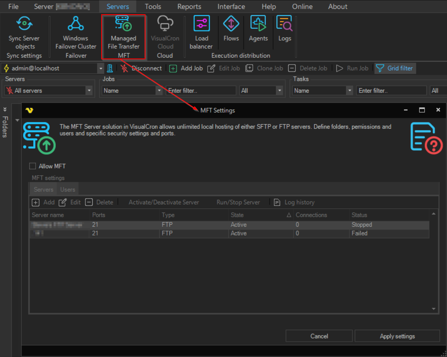Open Windows Failover Cluster settings
447x357 pixels.
76,24
